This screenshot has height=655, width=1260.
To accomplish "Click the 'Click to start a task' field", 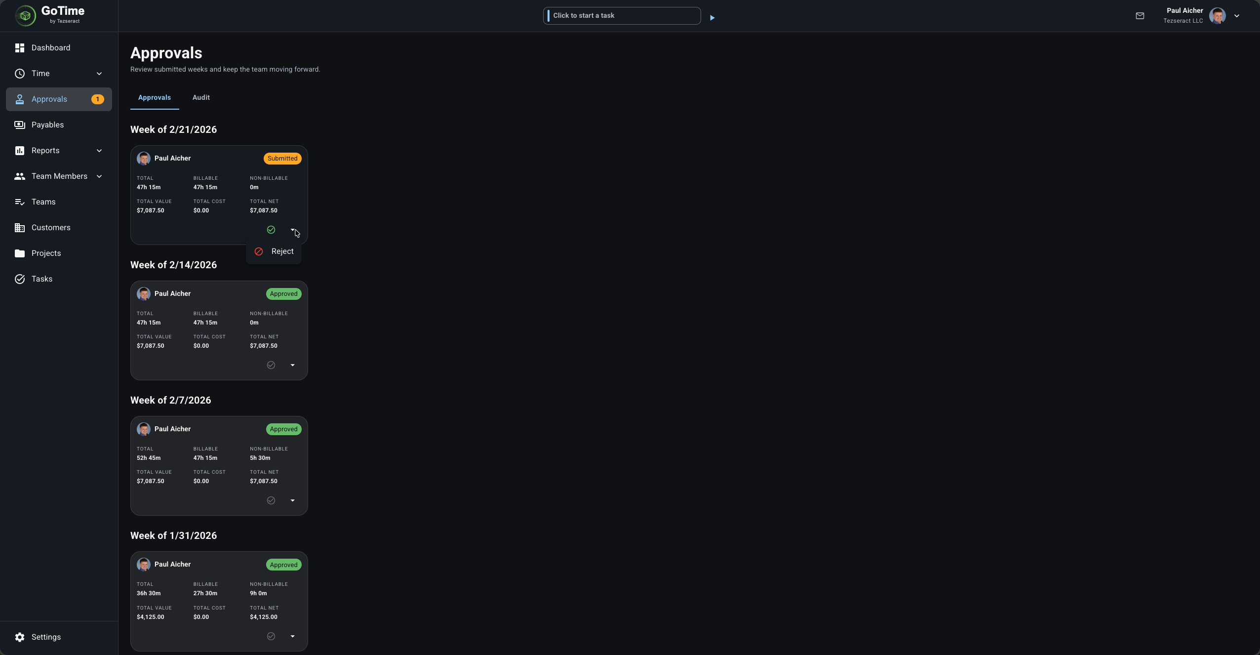I will pos(622,16).
